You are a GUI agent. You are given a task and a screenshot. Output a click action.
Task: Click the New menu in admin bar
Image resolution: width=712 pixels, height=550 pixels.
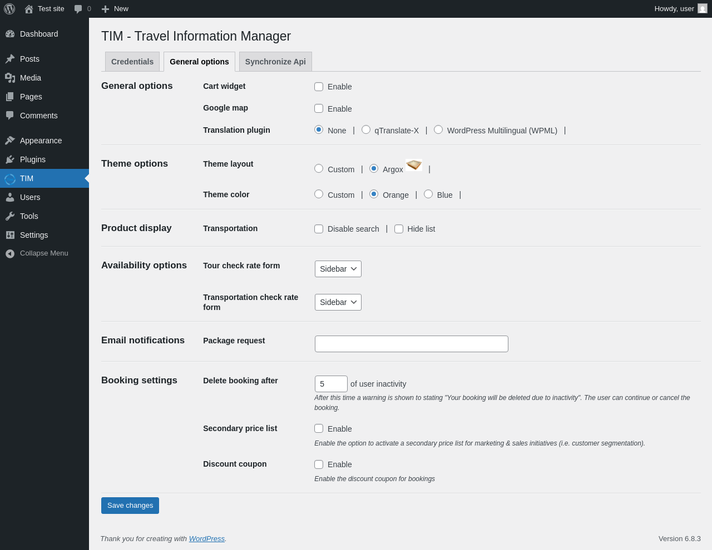pos(115,9)
